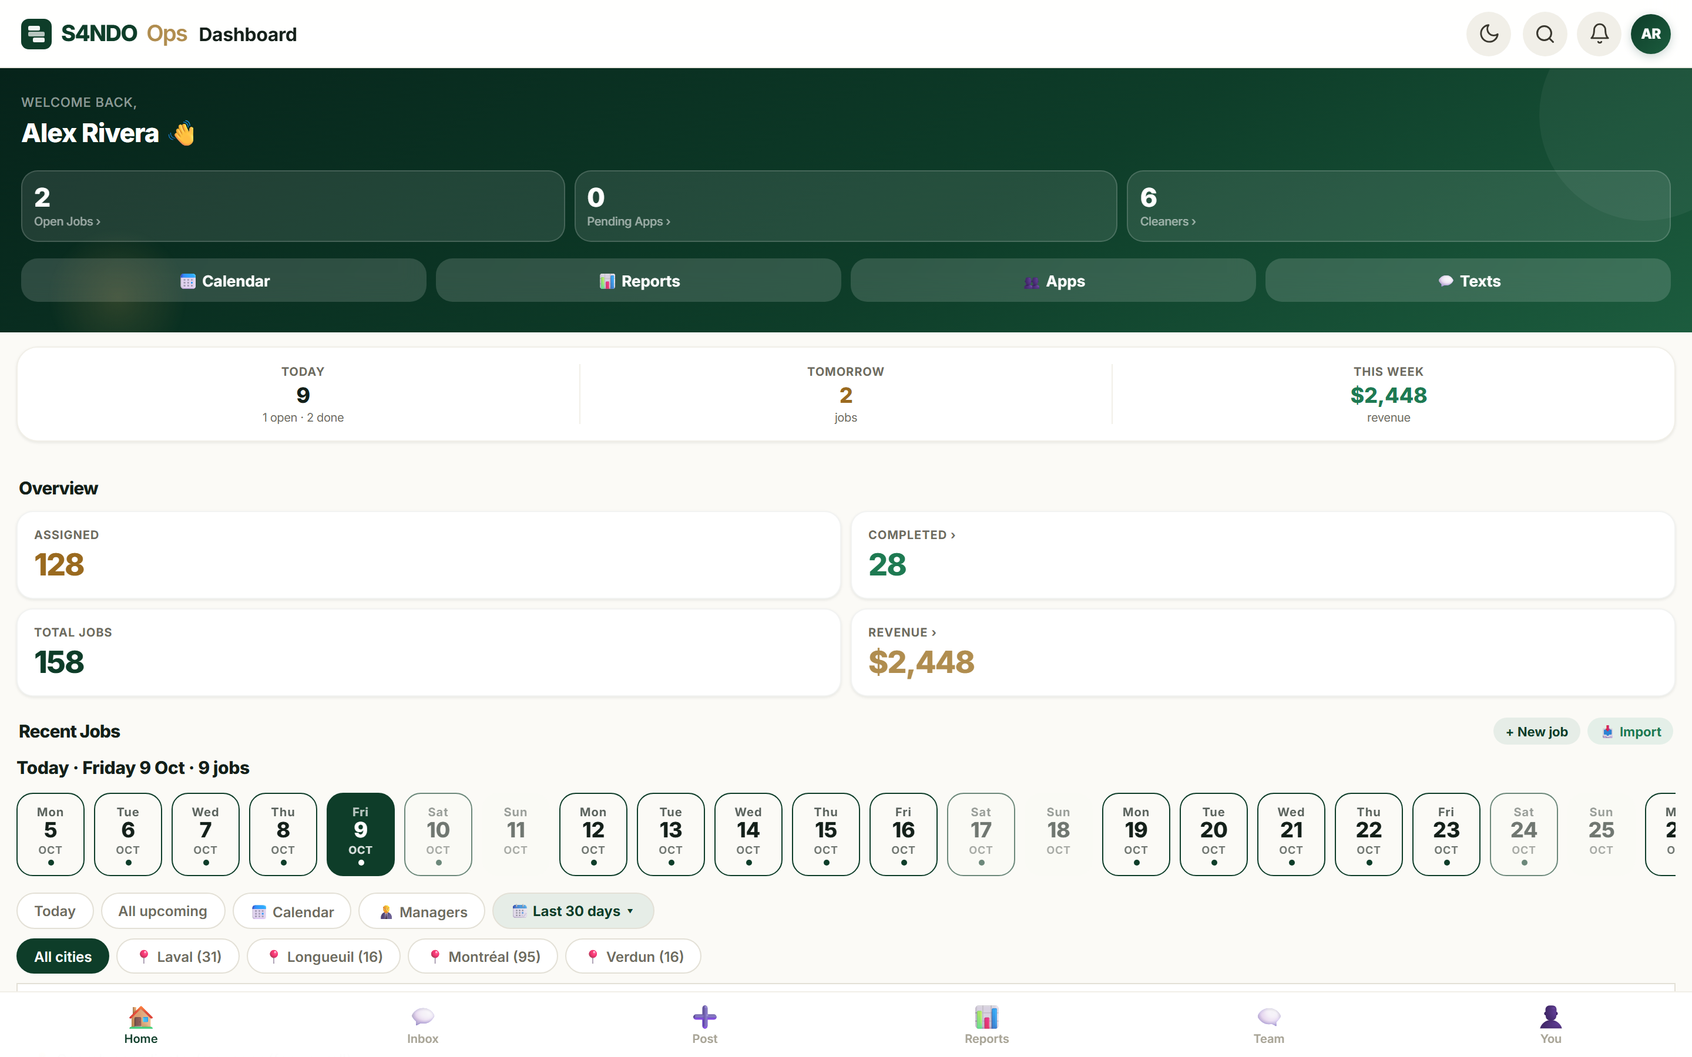
Task: Go to Home tab in bottom bar
Action: (x=141, y=1025)
